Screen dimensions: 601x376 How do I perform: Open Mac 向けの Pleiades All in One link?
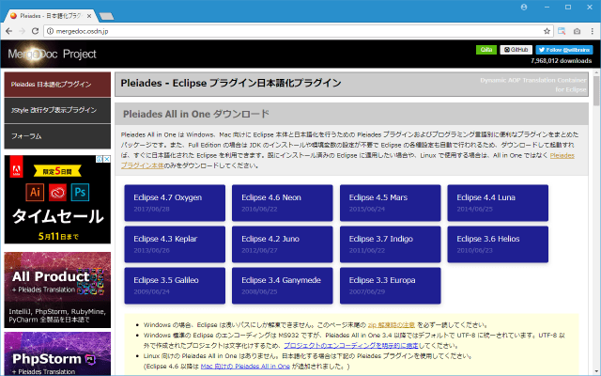point(245,367)
